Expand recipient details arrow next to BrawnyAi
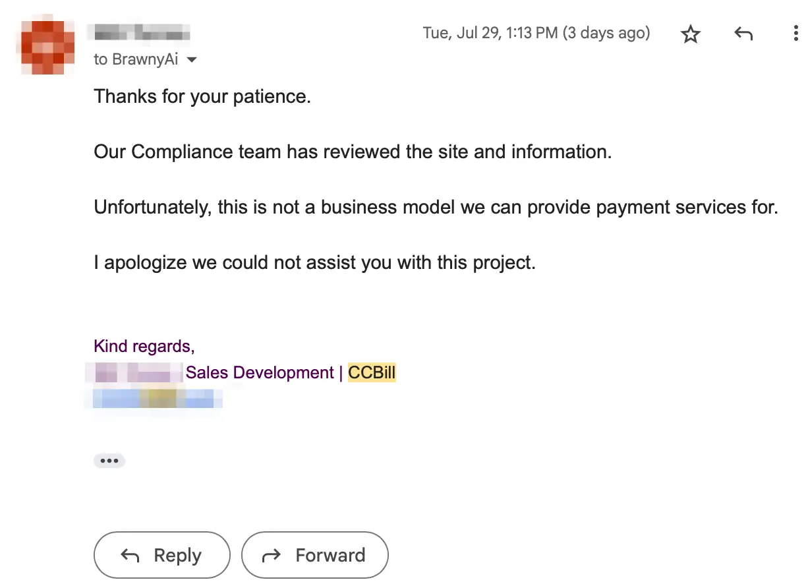Image resolution: width=808 pixels, height=584 pixels. (192, 60)
